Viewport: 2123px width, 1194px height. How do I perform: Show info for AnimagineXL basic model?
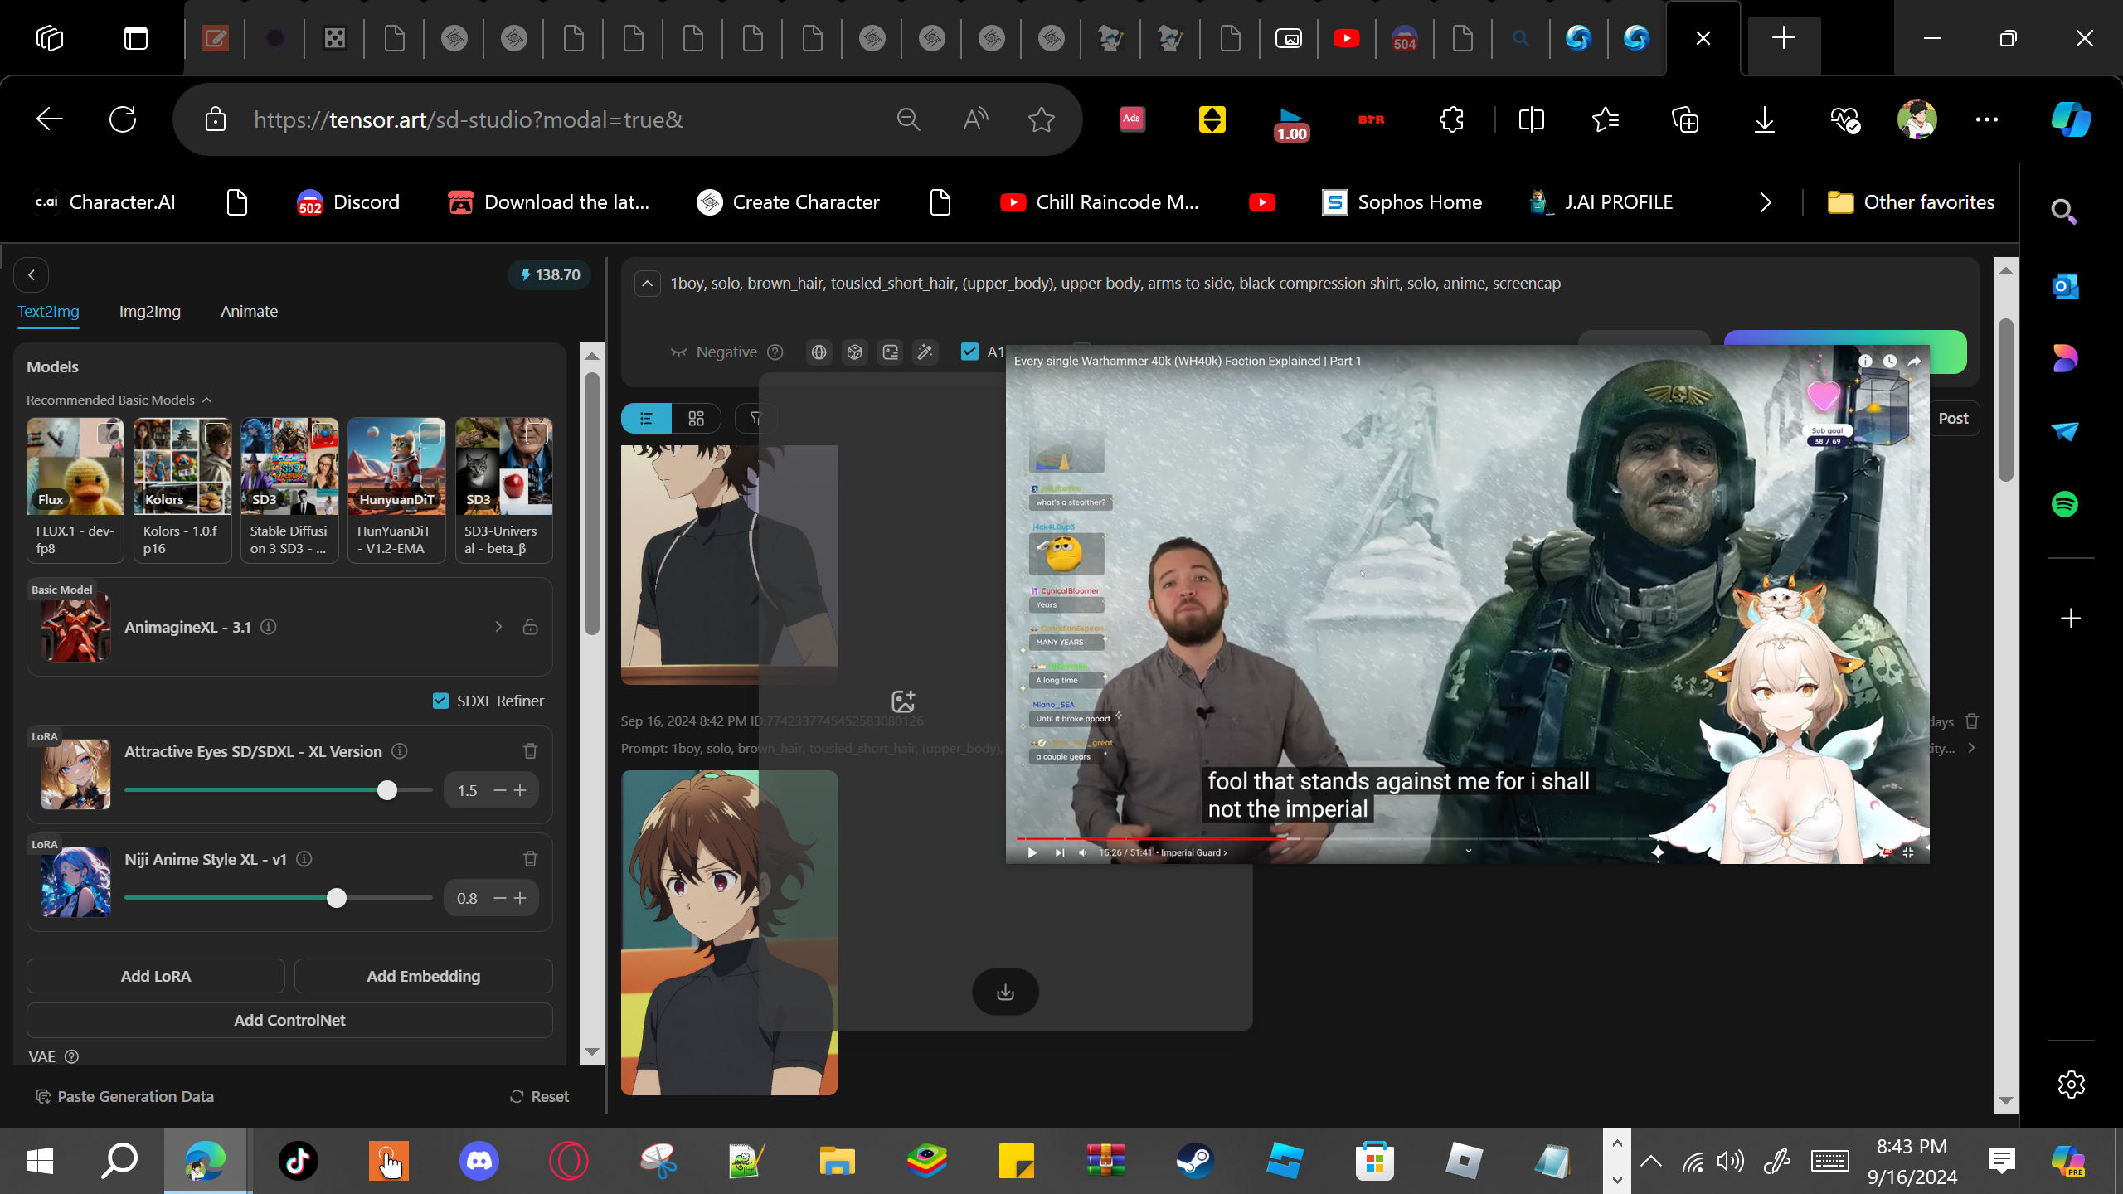coord(269,627)
